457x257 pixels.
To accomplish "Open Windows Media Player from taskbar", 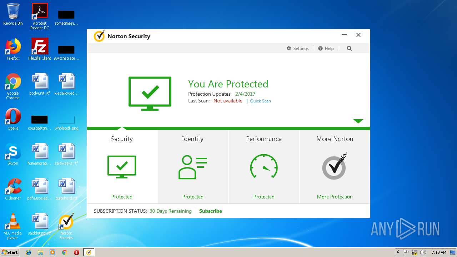I will point(52,252).
